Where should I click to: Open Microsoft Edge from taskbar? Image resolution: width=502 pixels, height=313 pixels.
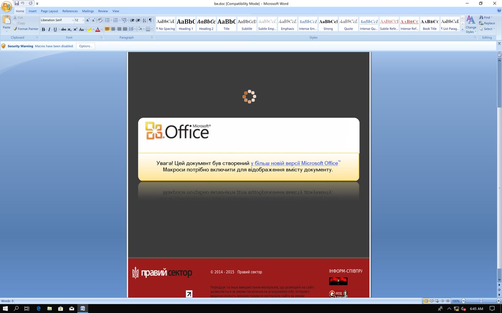[x=38, y=308]
